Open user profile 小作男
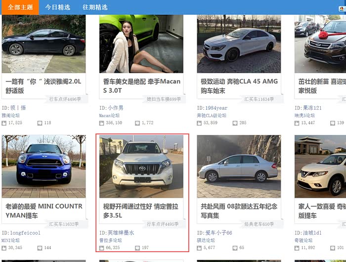Image resolution: width=346 pixels, height=262 pixels. point(115,108)
